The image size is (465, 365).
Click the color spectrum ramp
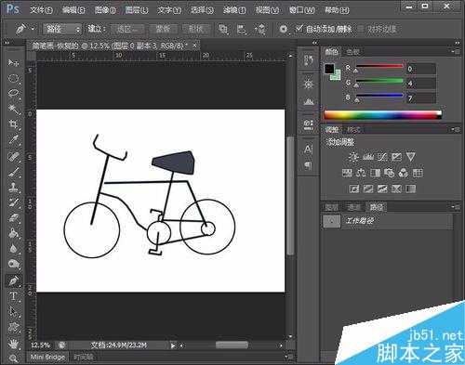383,115
